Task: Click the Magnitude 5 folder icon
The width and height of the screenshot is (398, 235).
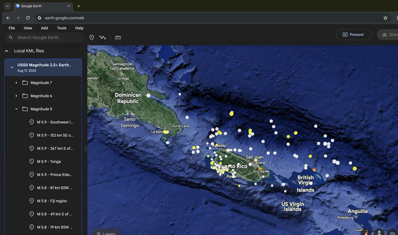Action: [25, 109]
